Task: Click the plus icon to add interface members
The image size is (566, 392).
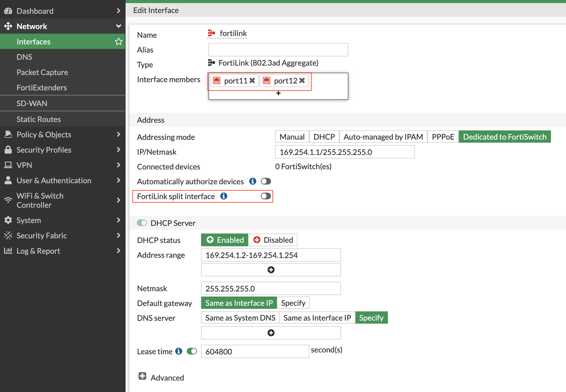Action: point(278,93)
